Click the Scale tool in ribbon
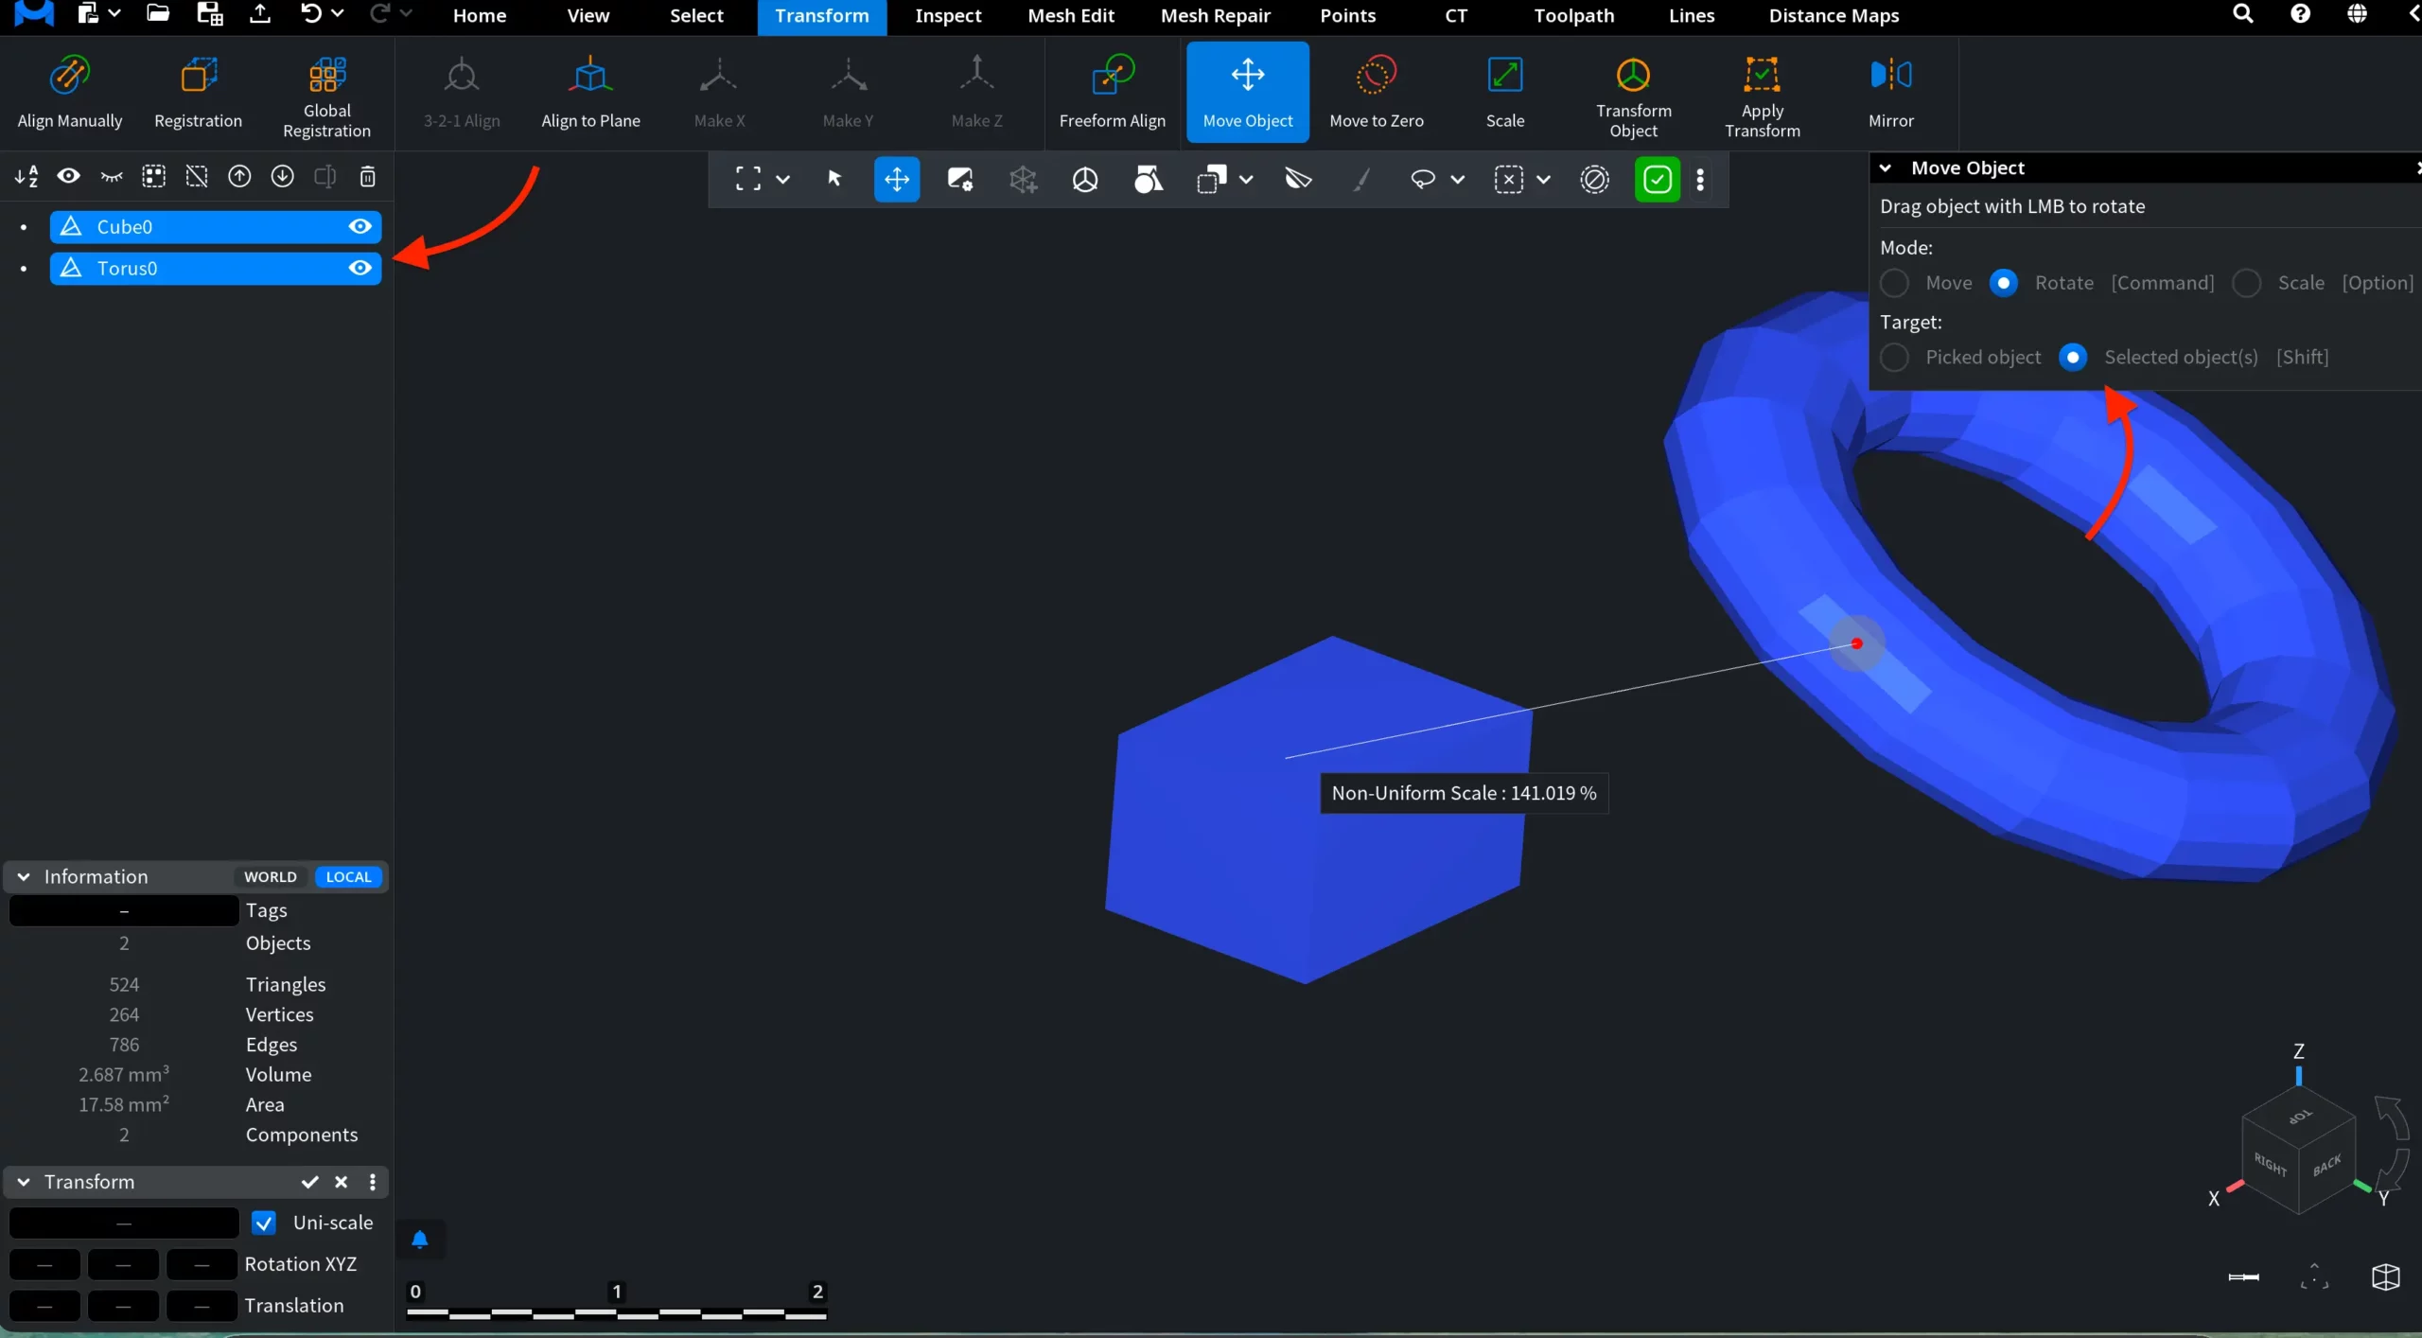This screenshot has height=1338, width=2422. (x=1504, y=92)
